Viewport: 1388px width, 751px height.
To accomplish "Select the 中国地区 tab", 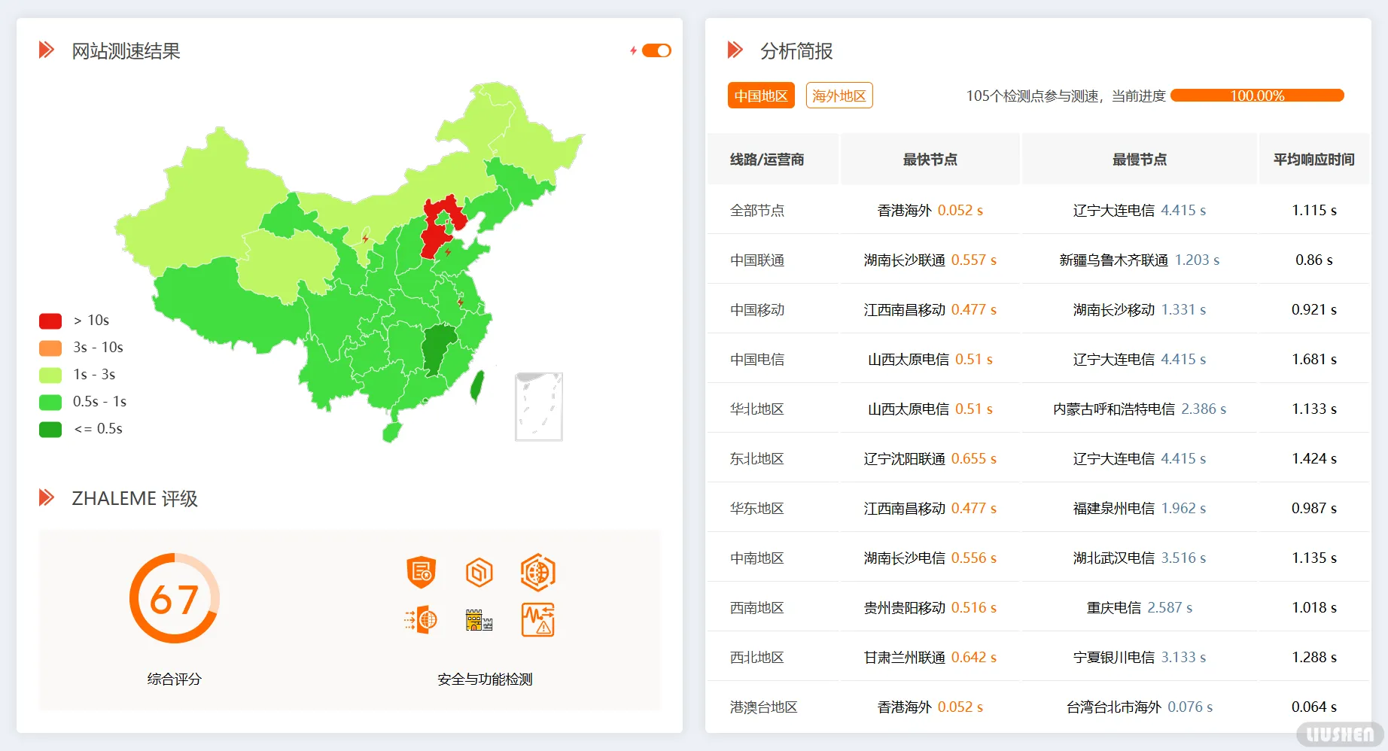I will 761,96.
